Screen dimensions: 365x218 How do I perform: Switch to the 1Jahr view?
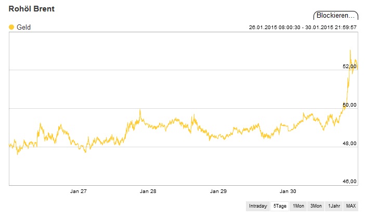click(334, 206)
